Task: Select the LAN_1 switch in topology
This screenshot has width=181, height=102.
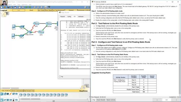Action: (x=22, y=26)
